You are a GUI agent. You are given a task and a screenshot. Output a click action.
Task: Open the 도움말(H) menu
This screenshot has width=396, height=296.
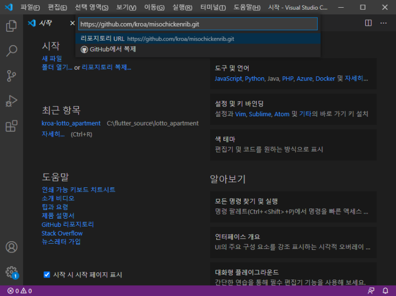tap(247, 7)
